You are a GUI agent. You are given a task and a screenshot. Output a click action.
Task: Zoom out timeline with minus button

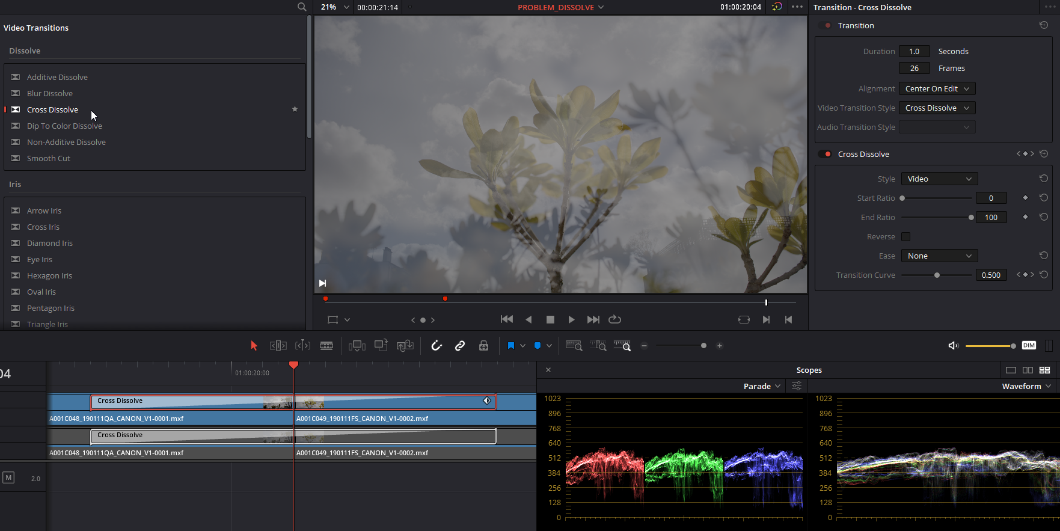pos(645,346)
